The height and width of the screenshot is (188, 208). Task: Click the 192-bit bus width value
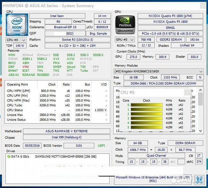tap(194, 40)
